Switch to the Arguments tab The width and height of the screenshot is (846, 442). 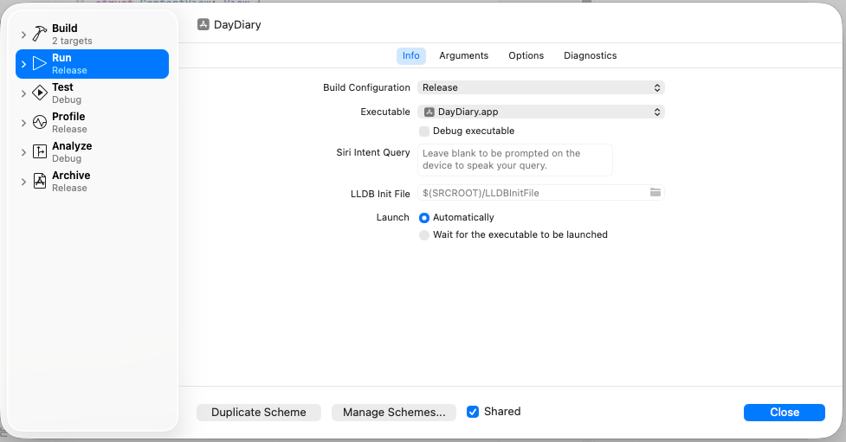[x=463, y=55]
